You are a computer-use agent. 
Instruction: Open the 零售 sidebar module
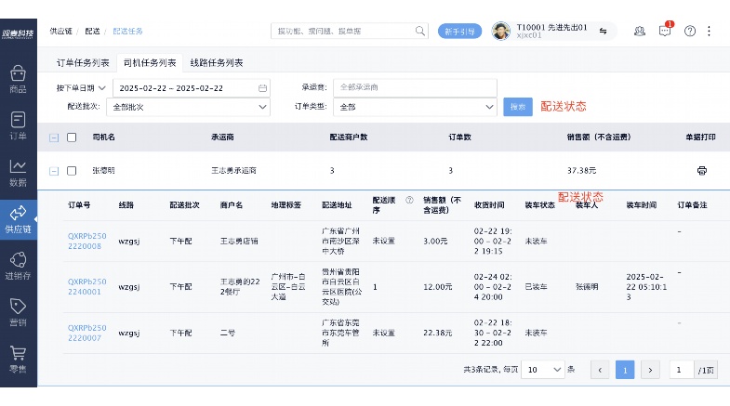pyautogui.click(x=18, y=360)
